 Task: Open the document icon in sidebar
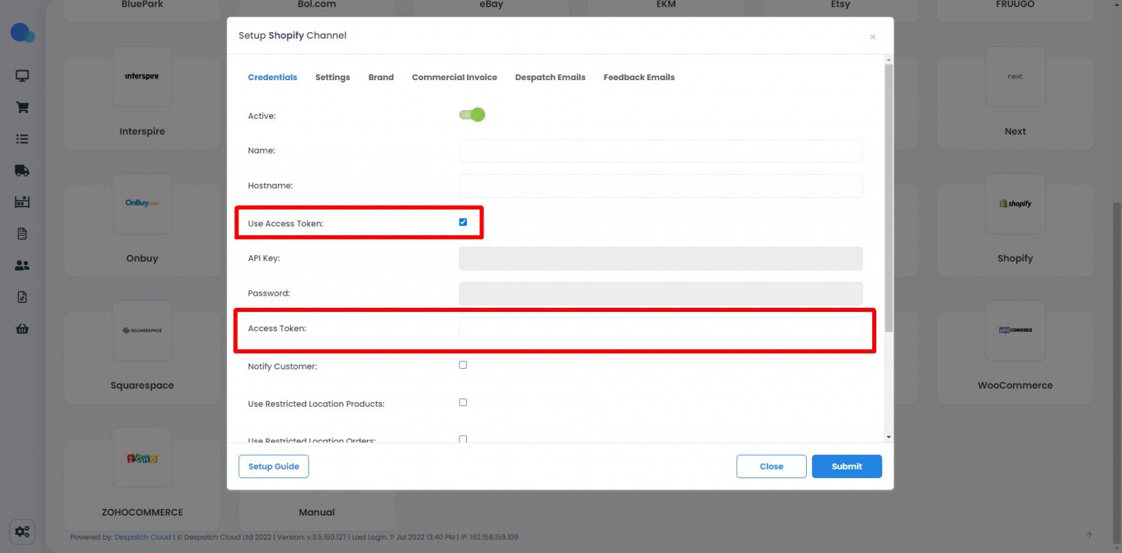click(x=22, y=234)
